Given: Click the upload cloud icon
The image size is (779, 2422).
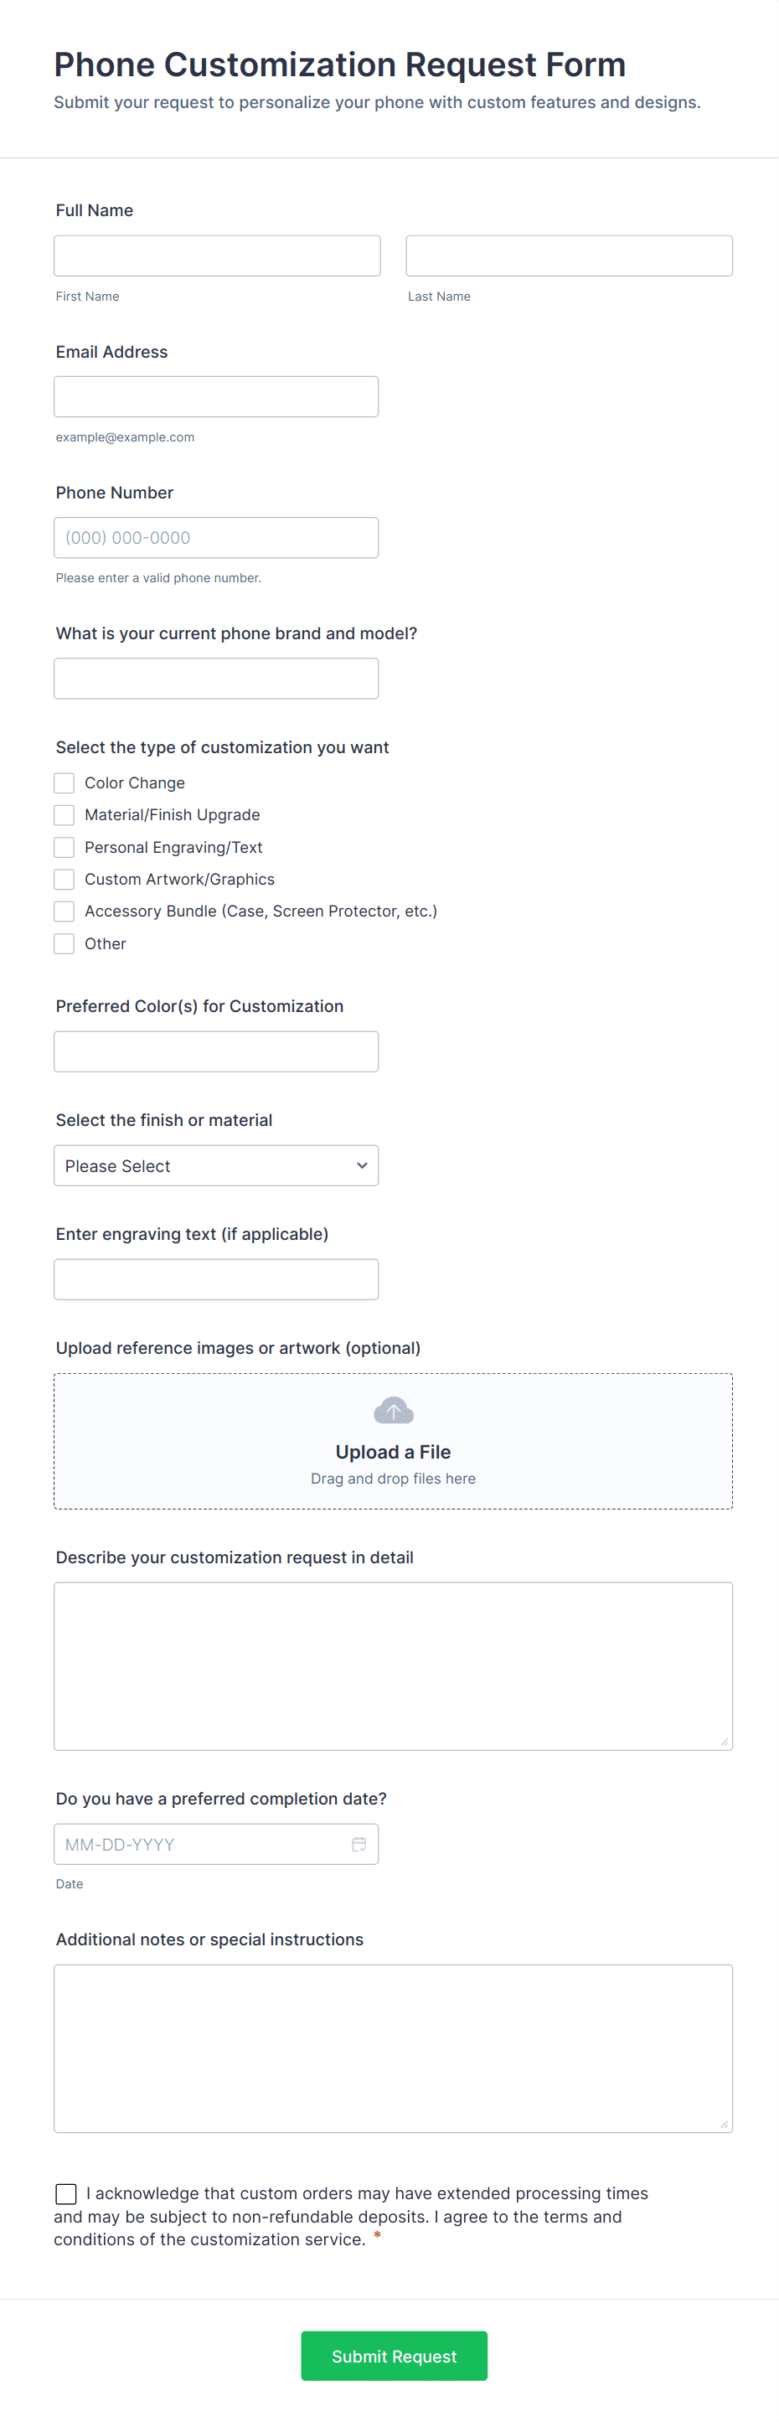Looking at the screenshot, I should click(393, 1410).
